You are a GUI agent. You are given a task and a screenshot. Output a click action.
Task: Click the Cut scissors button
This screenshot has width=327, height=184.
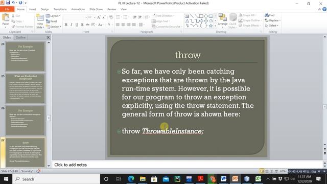point(16,16)
